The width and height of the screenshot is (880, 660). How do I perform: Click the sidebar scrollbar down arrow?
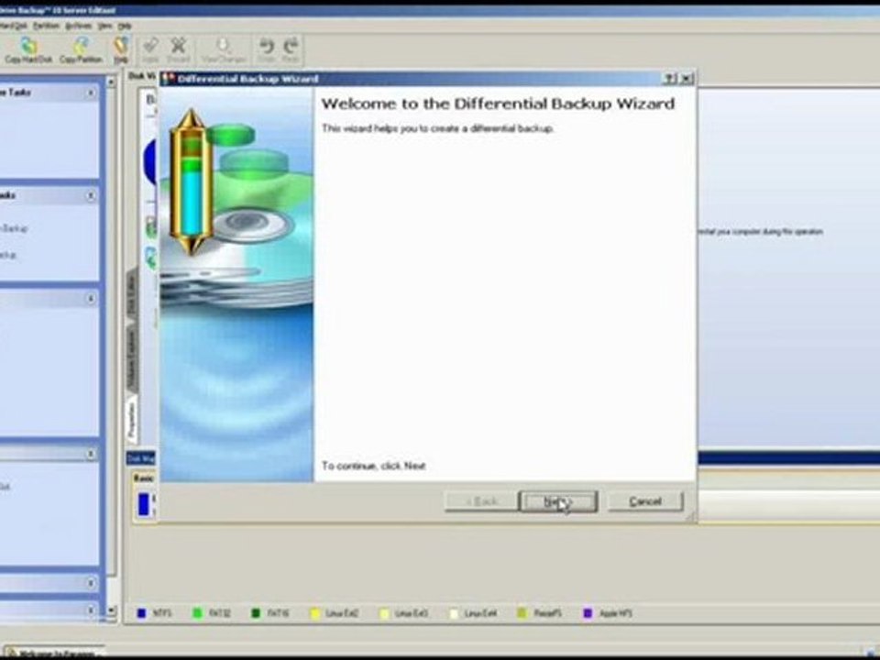point(111,610)
